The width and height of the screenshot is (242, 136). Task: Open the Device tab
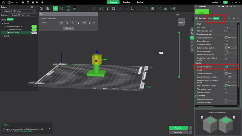[x=140, y=2]
